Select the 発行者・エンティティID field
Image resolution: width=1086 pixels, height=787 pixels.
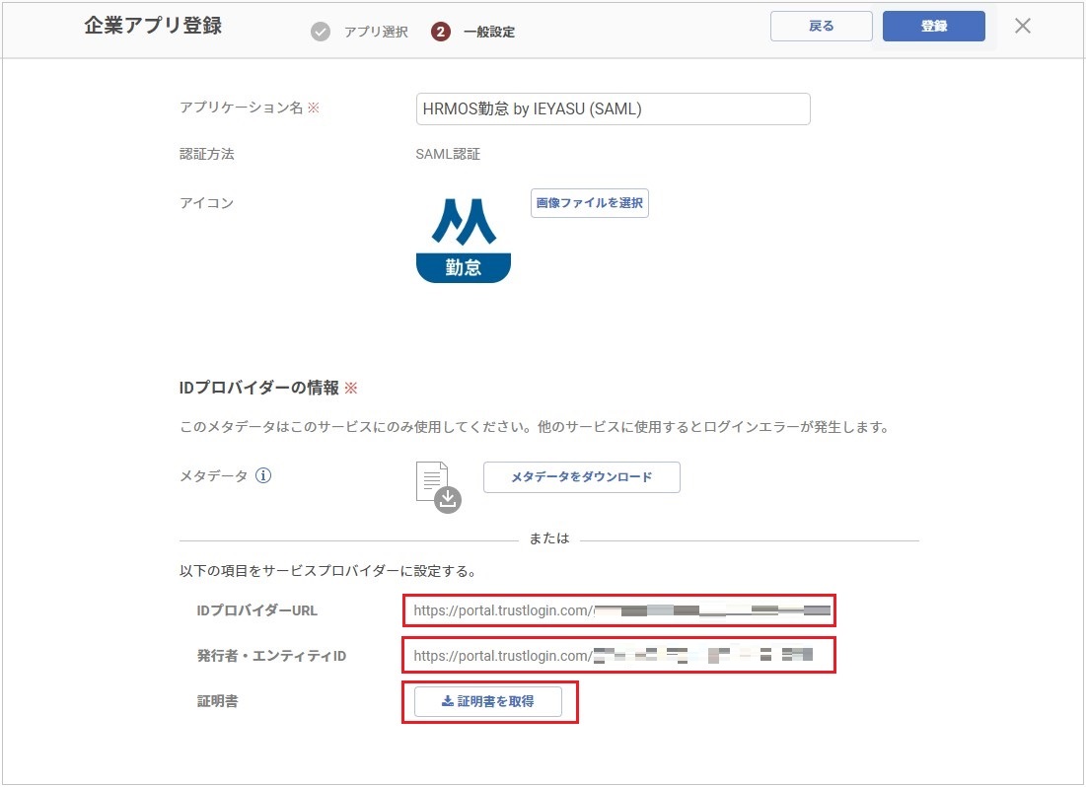pyautogui.click(x=619, y=656)
